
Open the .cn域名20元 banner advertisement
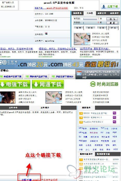(x=60, y=64)
